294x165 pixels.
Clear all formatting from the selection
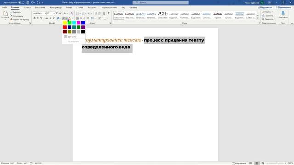pos(72,13)
